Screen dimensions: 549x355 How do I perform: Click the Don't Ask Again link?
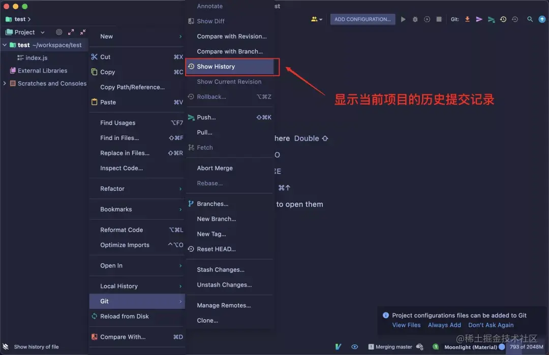click(x=491, y=325)
